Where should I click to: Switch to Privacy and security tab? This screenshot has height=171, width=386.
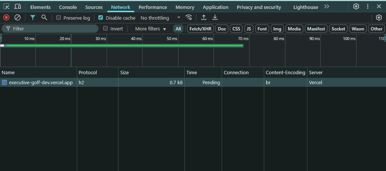point(259,7)
